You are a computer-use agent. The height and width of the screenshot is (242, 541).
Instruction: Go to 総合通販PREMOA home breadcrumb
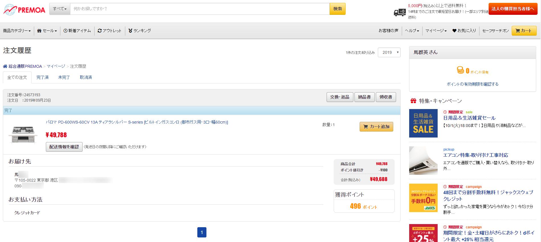pyautogui.click(x=22, y=66)
